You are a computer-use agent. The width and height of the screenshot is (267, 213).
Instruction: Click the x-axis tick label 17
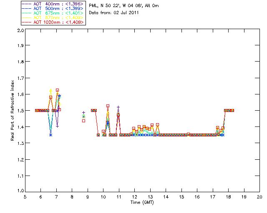coord(213,197)
